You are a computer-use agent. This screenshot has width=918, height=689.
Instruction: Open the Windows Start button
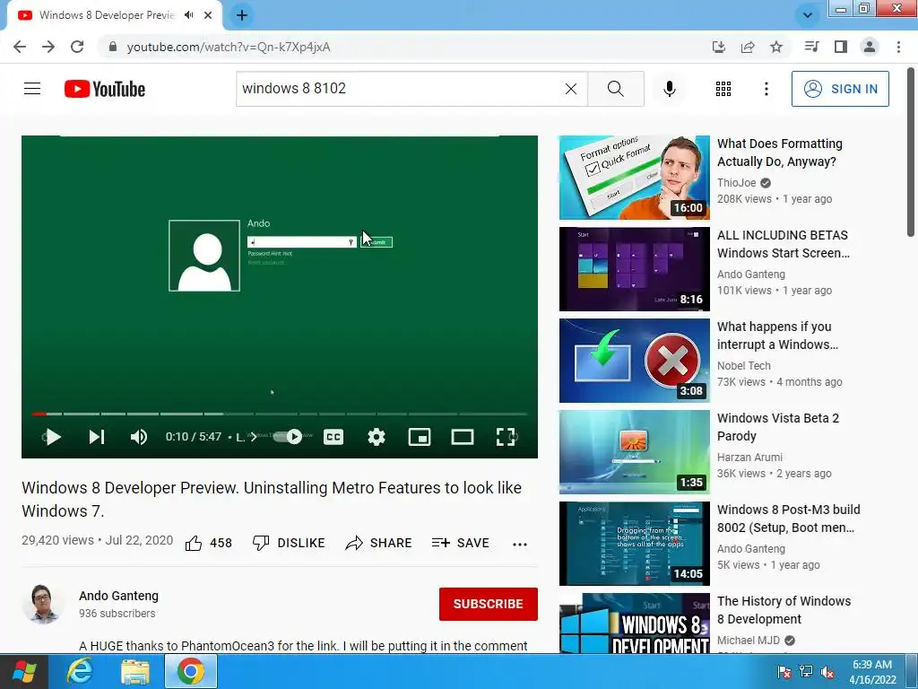click(x=23, y=671)
